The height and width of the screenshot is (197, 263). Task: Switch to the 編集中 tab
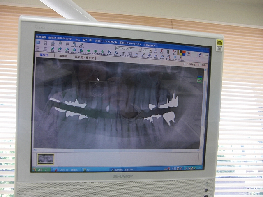tap(44, 55)
